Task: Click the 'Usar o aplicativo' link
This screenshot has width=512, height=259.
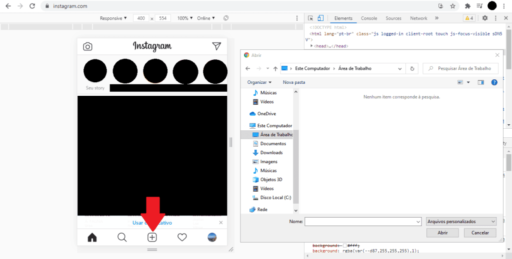Action: (152, 223)
